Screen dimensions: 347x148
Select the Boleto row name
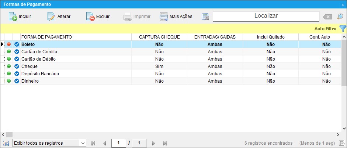[28, 44]
